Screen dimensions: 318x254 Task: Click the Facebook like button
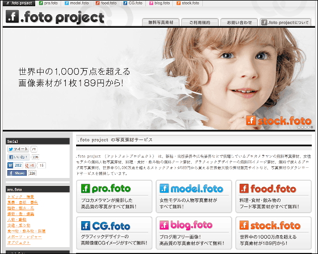point(18,157)
